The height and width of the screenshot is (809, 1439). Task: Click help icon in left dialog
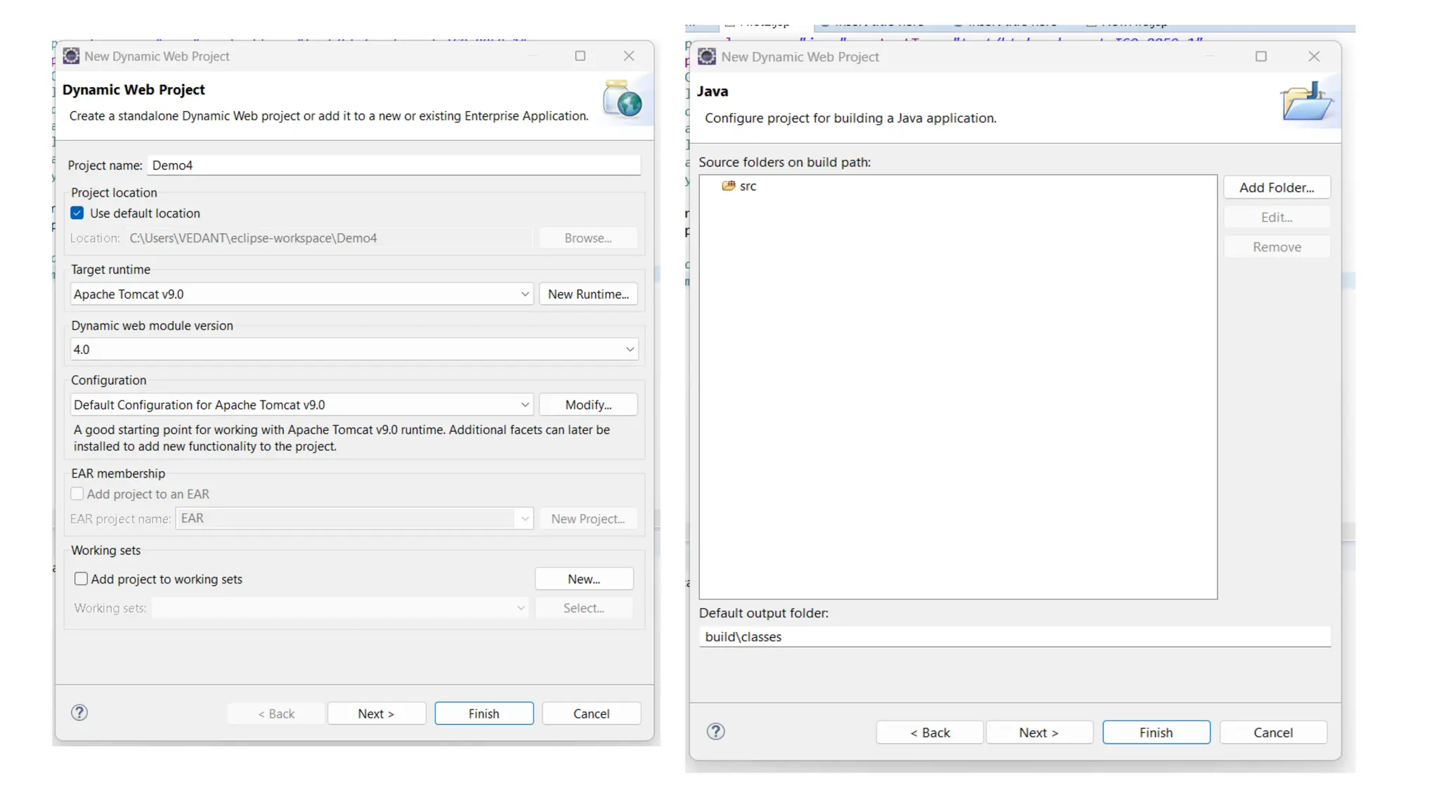coord(79,713)
